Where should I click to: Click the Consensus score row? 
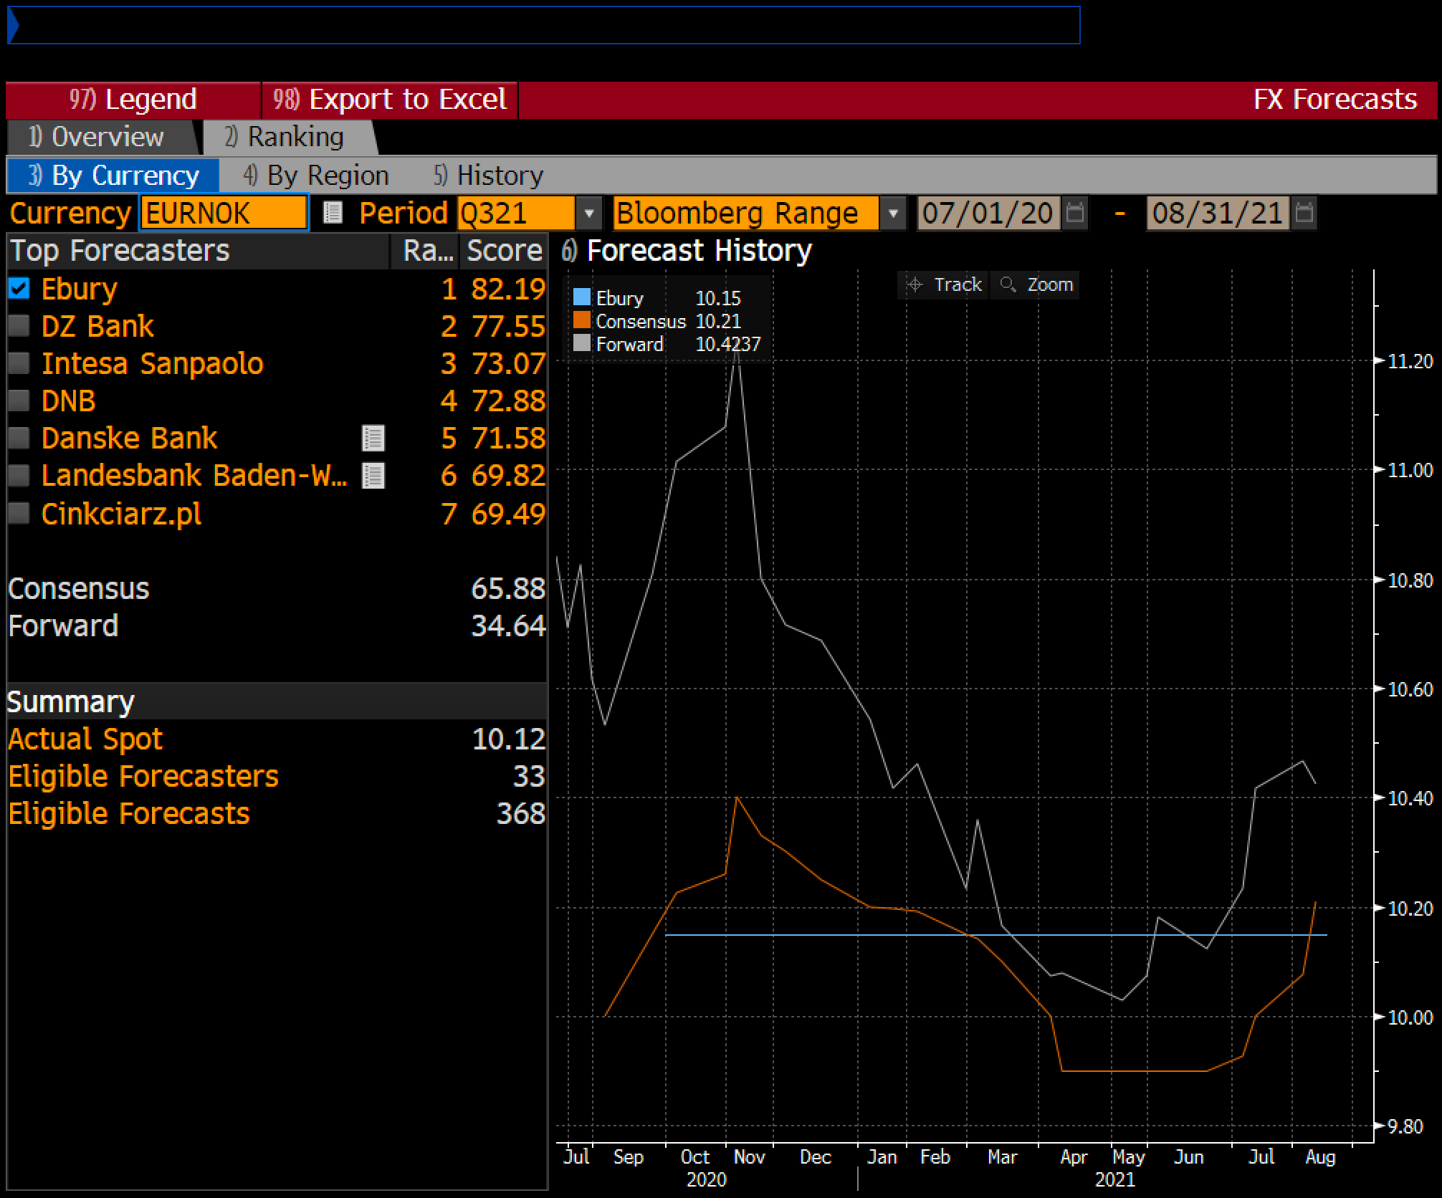tap(277, 588)
